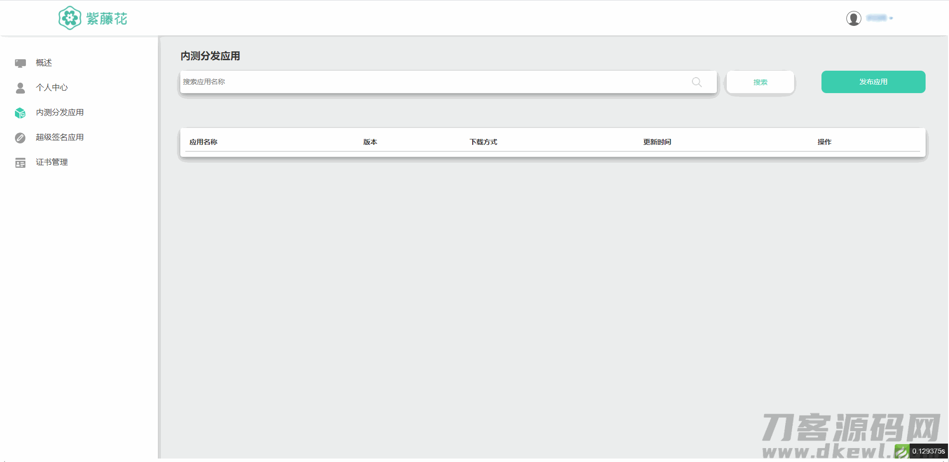Click the user avatar icon in header
This screenshot has height=462, width=949.
[x=853, y=18]
